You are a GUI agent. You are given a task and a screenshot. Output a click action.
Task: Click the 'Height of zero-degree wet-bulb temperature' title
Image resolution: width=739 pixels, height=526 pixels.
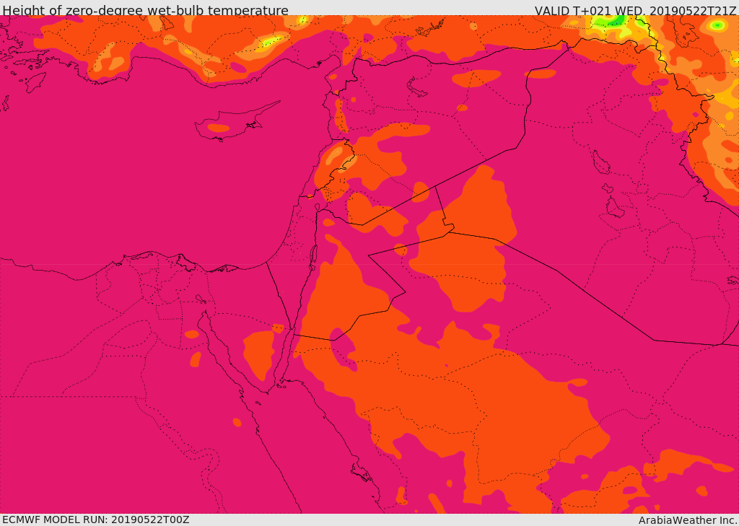click(x=145, y=9)
